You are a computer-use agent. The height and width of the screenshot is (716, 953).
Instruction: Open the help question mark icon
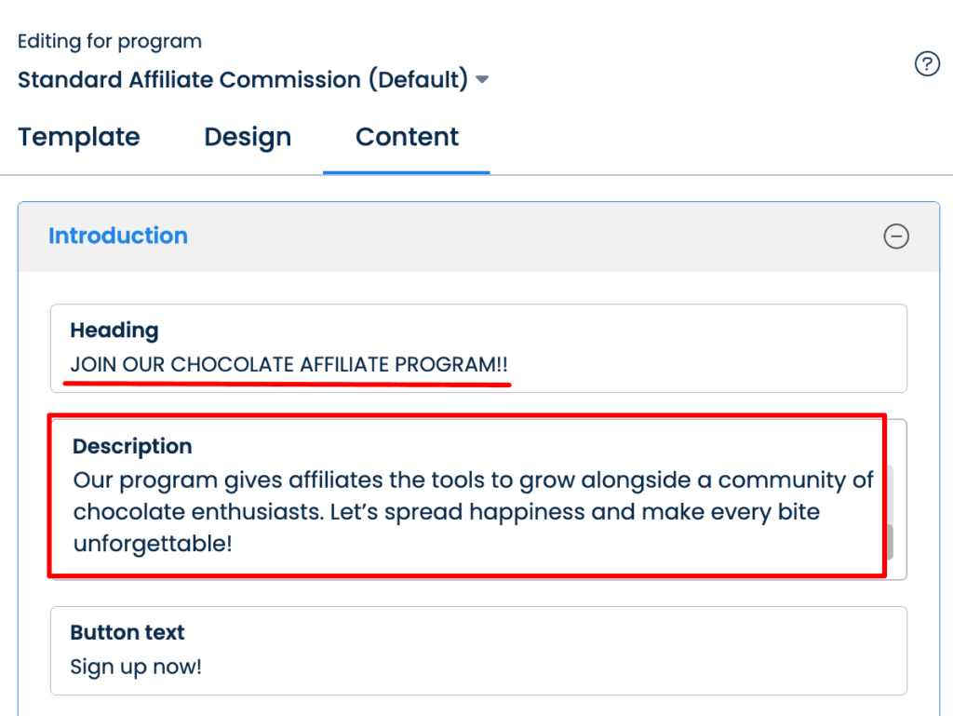[927, 64]
